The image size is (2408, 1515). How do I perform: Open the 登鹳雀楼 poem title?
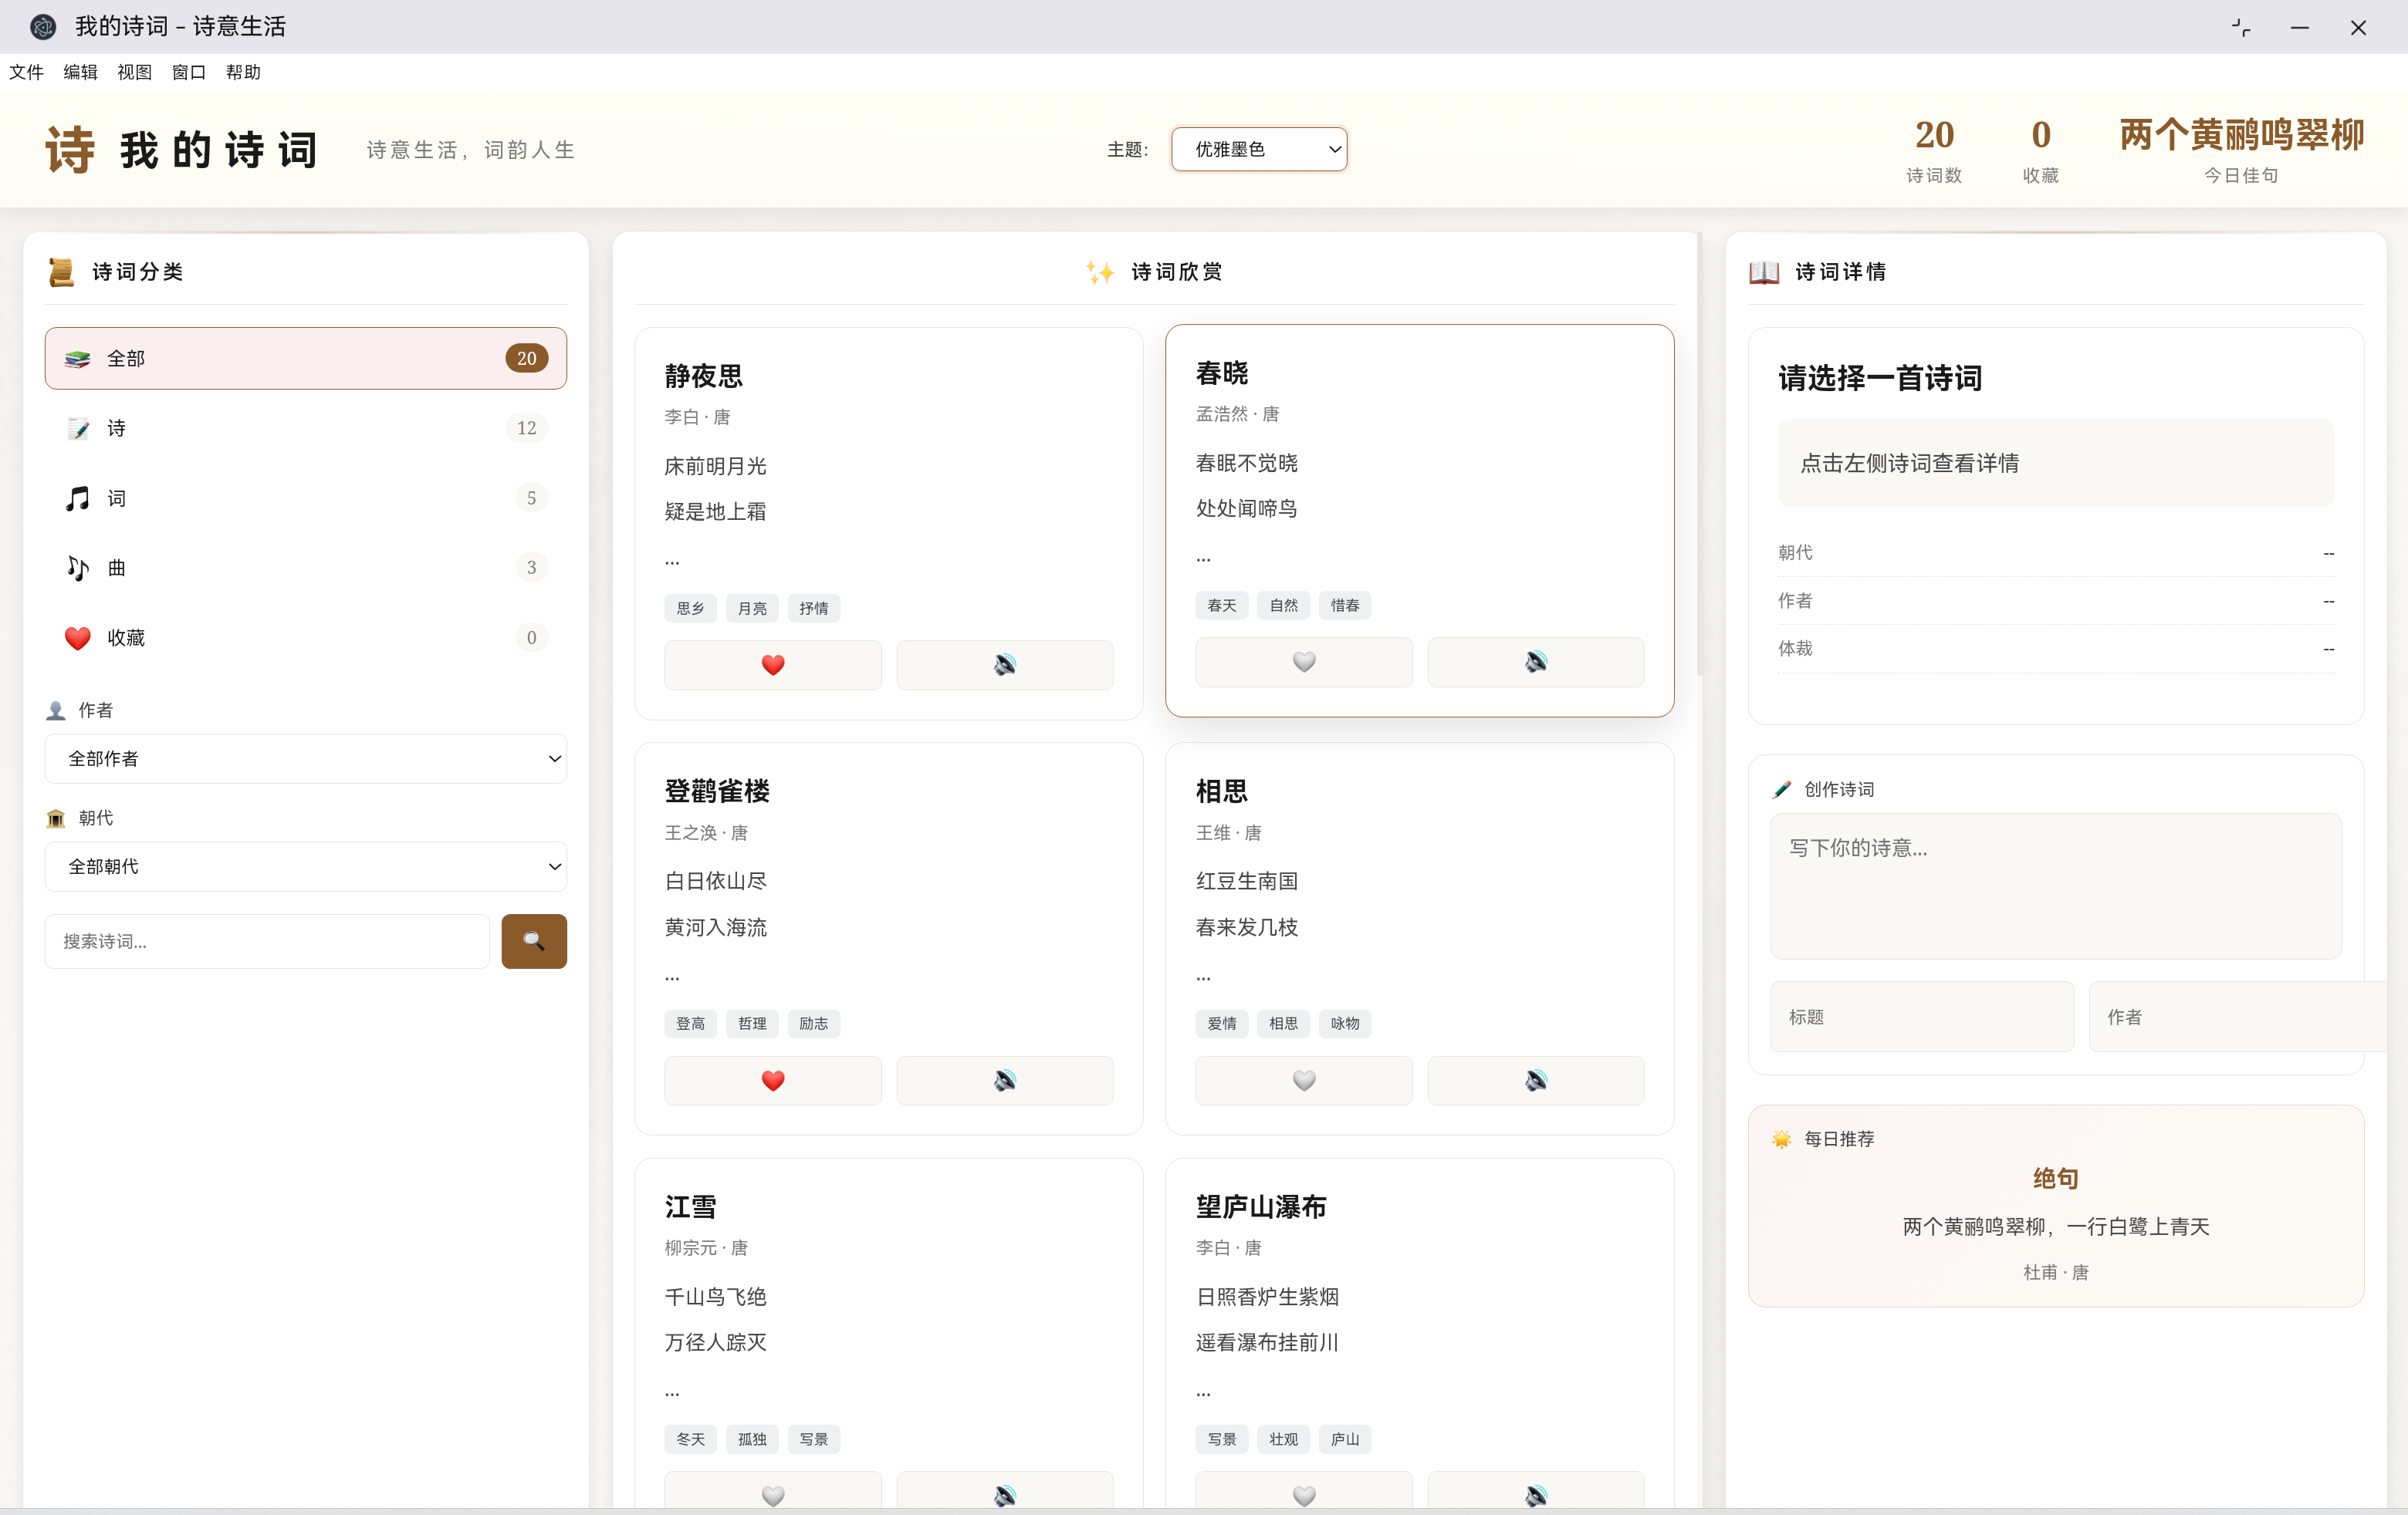(717, 791)
